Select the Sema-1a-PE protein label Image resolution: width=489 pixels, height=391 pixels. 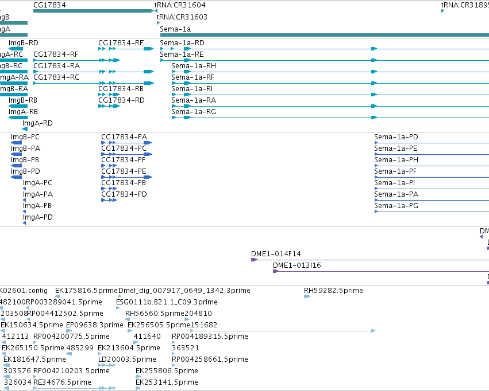click(396, 148)
